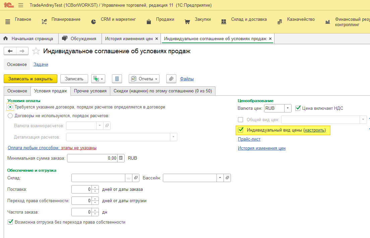Click the favorites star icon beside title
370x238 pixels.
pos(36,51)
